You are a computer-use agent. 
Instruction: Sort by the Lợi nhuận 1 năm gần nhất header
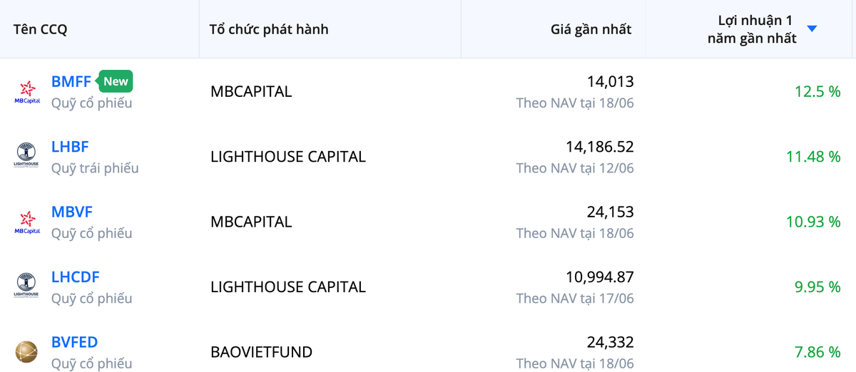click(x=752, y=30)
